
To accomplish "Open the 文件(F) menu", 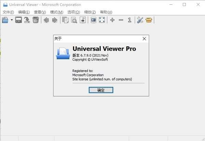I will pos(8,12).
